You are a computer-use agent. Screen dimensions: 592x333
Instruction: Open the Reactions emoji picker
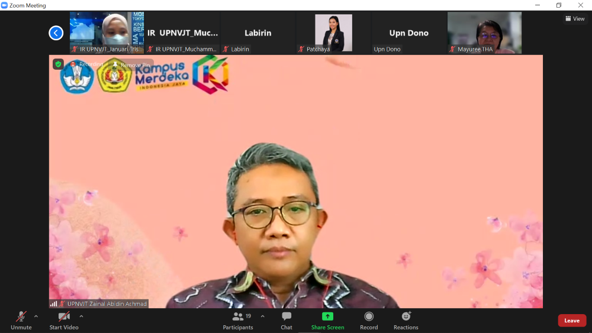(406, 320)
